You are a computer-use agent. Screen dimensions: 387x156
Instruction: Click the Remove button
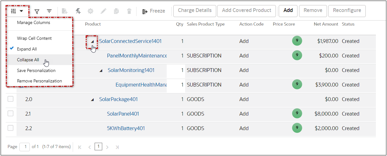(313, 11)
